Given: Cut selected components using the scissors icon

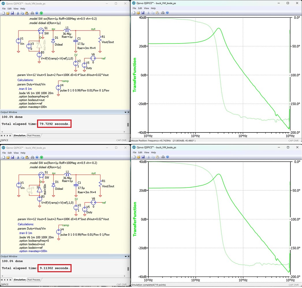Looking at the screenshot, I should 18,13.
